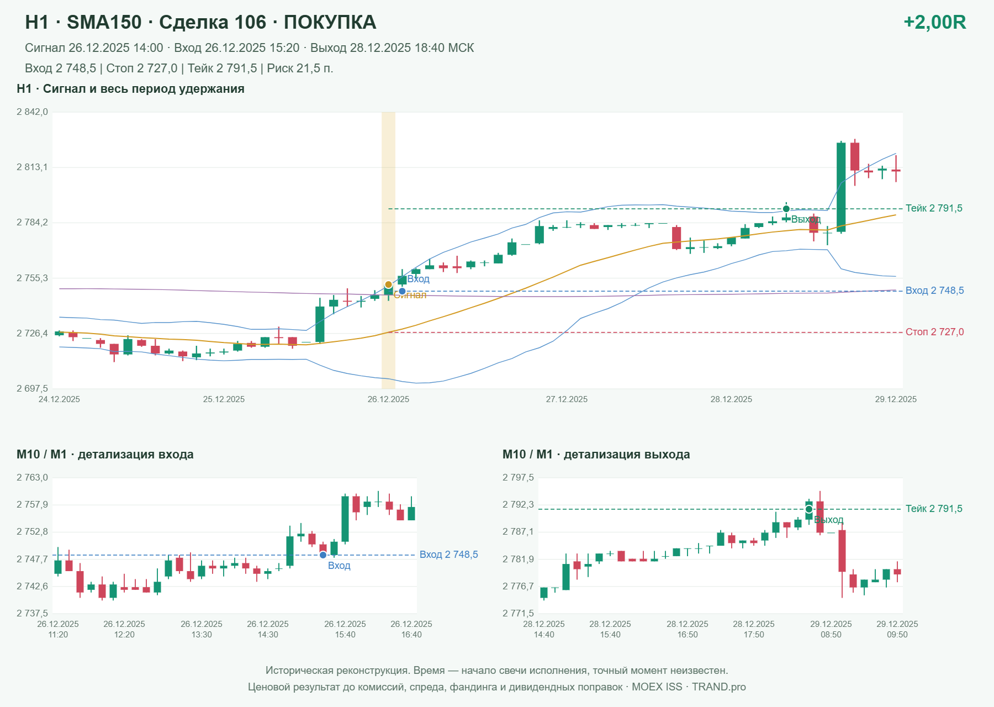Click the 'Тейк 2 791,5' label beside the exit detail chart
The width and height of the screenshot is (994, 707).
[x=934, y=509]
